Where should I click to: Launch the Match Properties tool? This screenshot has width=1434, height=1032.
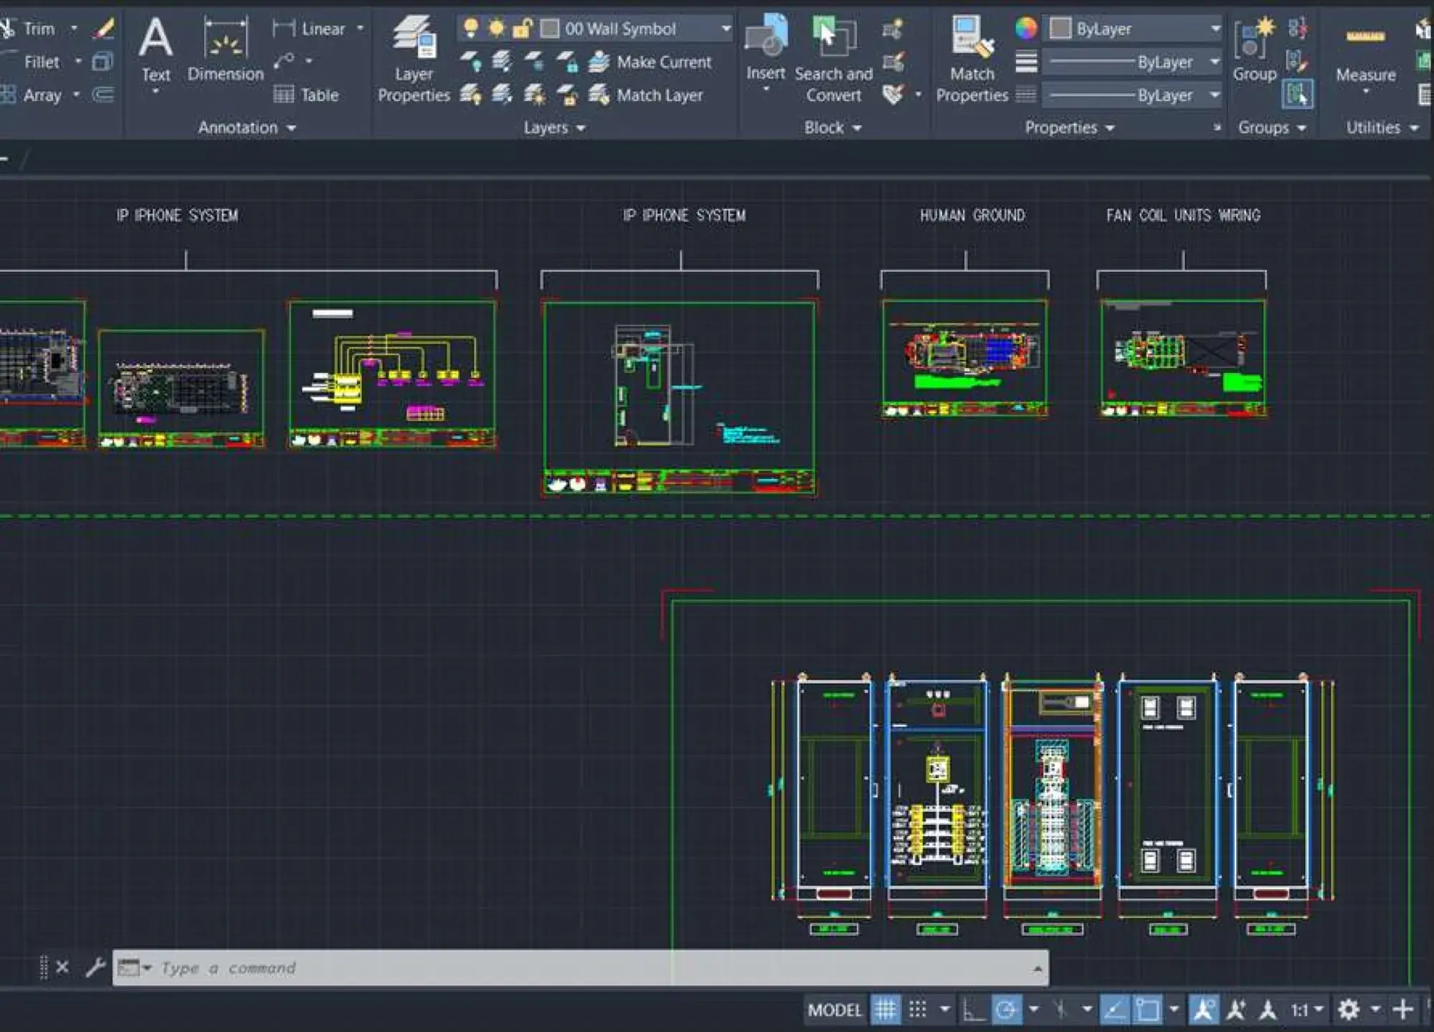pyautogui.click(x=972, y=60)
